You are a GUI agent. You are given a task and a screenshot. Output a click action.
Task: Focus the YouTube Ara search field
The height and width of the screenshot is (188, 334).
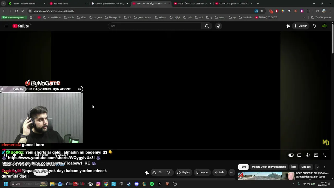pos(154,26)
